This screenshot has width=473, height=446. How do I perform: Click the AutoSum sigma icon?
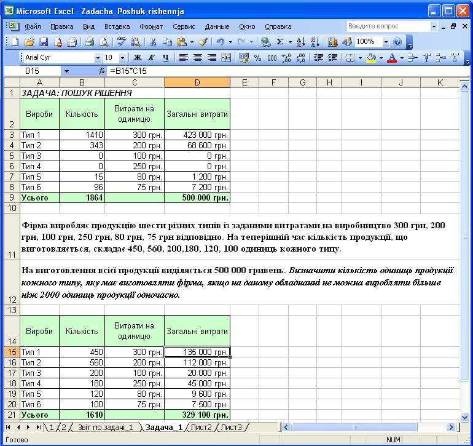click(280, 42)
